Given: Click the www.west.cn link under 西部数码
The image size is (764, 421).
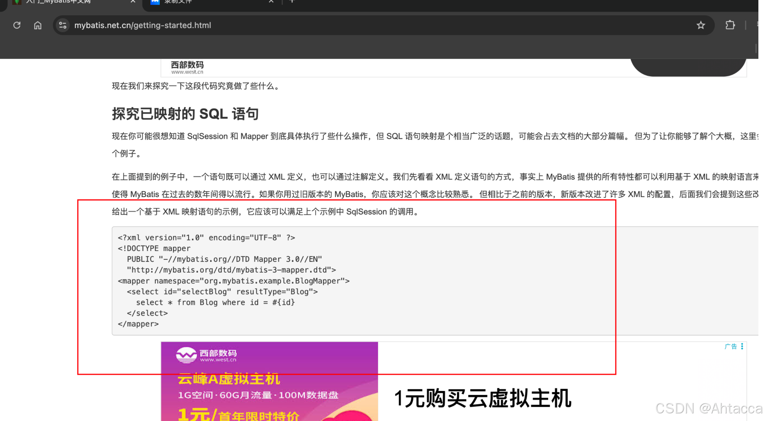Looking at the screenshot, I should [187, 71].
